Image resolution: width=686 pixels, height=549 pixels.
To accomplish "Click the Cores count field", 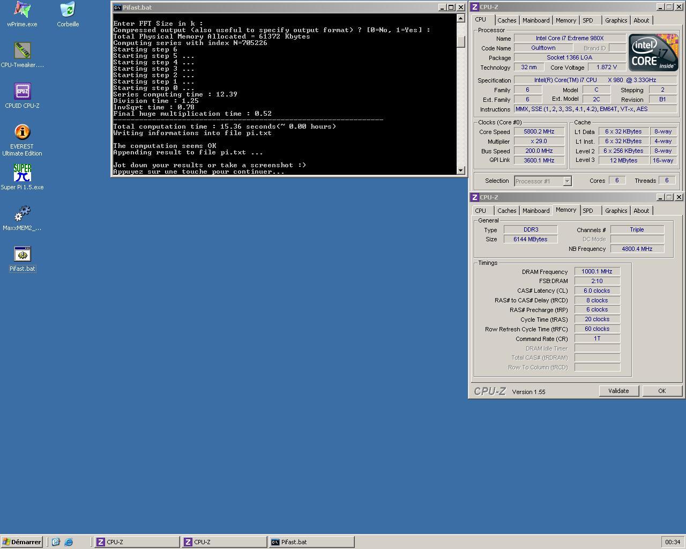I will point(617,181).
